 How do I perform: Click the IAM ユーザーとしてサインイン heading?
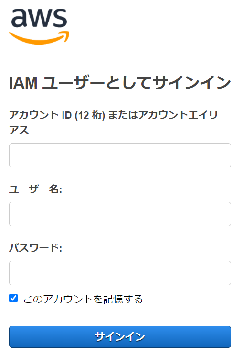pyautogui.click(x=120, y=83)
